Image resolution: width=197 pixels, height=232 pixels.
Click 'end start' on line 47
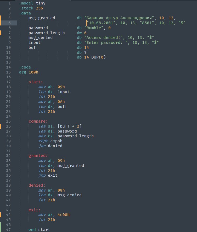coord(39,230)
